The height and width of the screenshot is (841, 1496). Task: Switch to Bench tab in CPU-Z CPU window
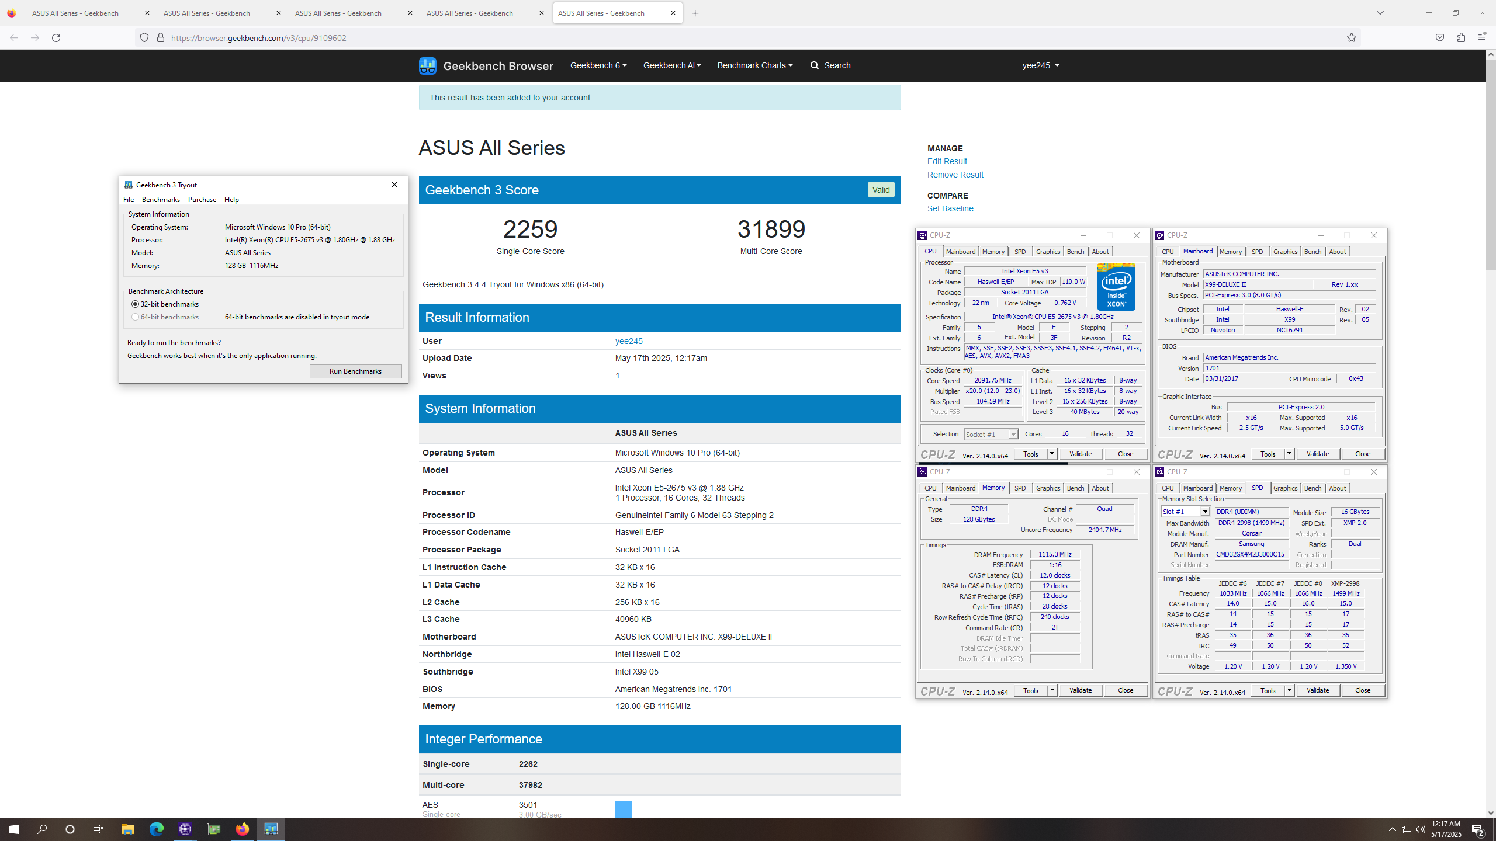click(x=1075, y=252)
